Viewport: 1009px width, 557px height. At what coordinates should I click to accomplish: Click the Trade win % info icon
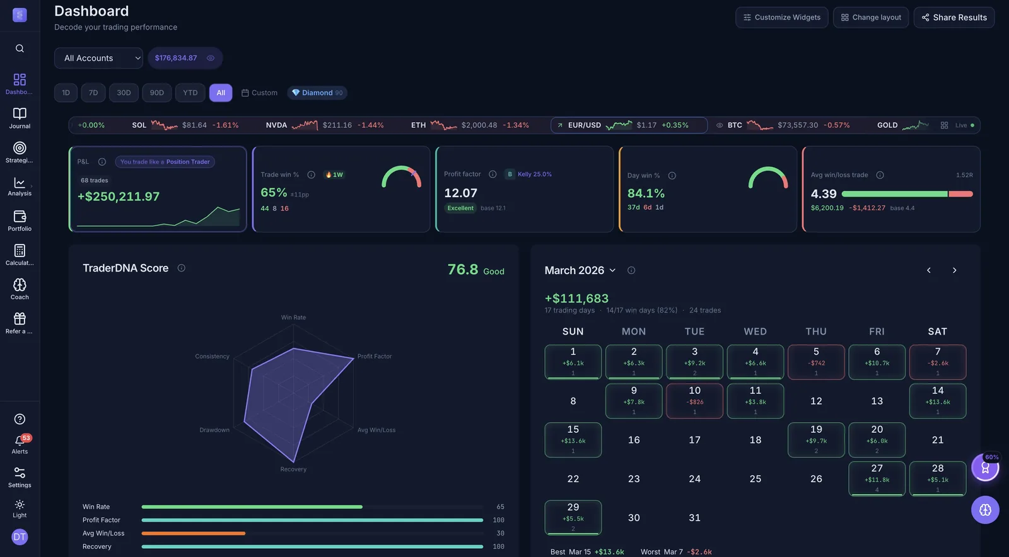(311, 175)
